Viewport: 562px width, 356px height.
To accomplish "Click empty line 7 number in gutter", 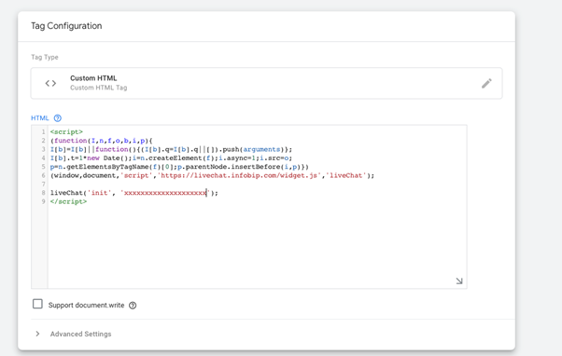I will point(43,185).
